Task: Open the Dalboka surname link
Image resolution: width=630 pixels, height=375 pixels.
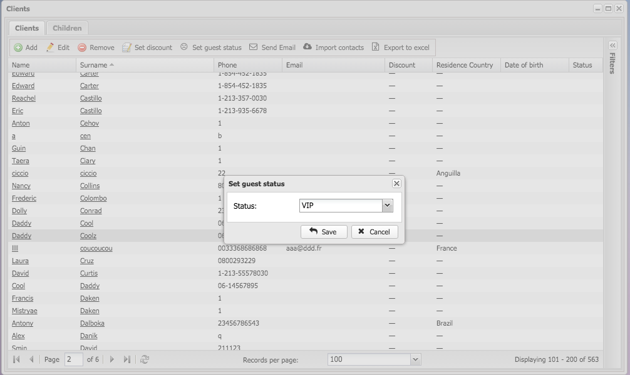Action: click(x=92, y=323)
